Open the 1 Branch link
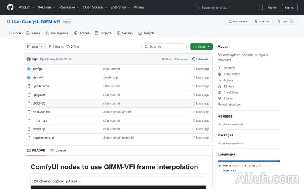This screenshot has height=189, width=304. click(x=56, y=46)
